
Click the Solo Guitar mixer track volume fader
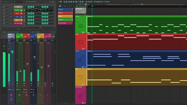(49, 66)
